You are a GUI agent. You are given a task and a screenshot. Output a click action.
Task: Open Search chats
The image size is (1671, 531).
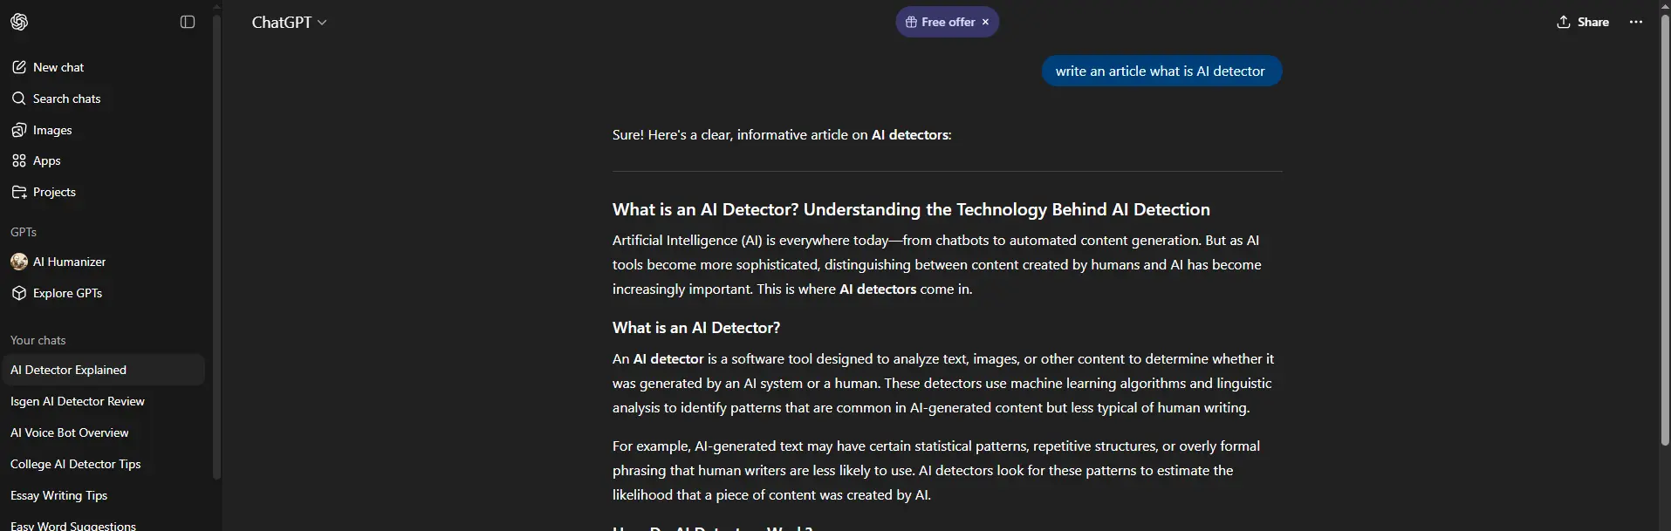(66, 99)
